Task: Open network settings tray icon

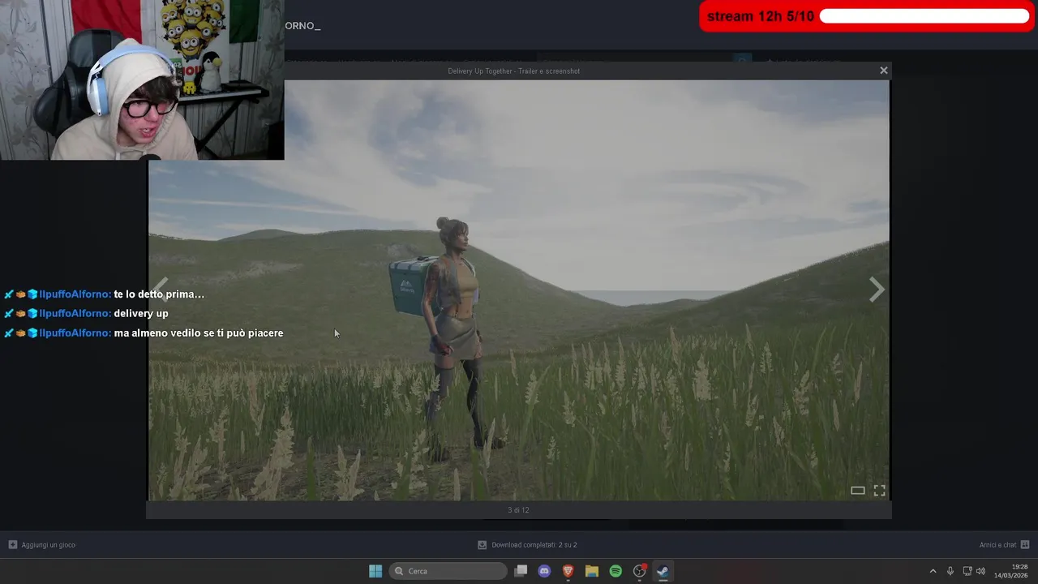Action: (x=967, y=571)
